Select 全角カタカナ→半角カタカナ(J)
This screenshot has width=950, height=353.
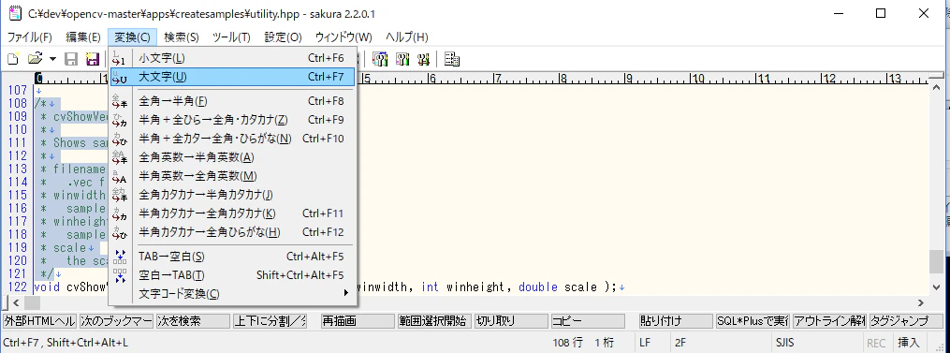(233, 195)
